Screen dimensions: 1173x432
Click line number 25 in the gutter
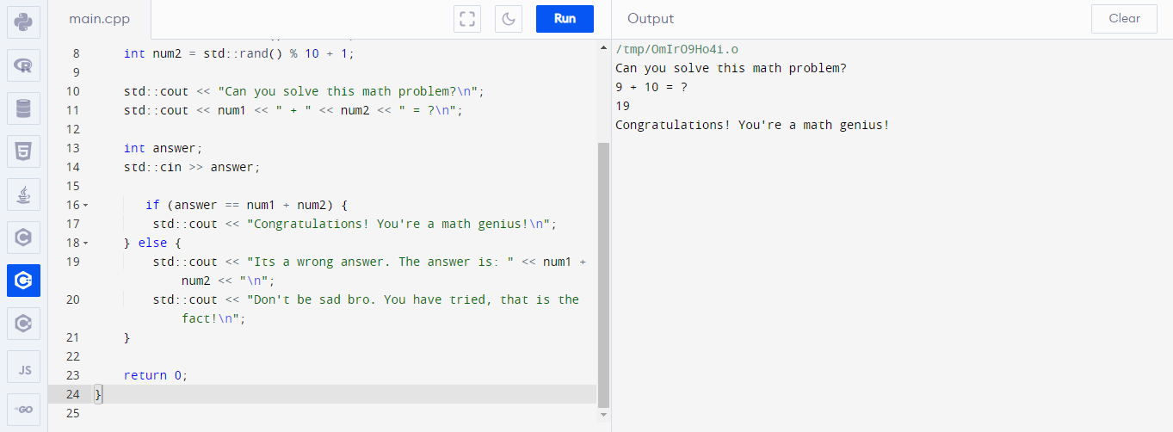[72, 413]
